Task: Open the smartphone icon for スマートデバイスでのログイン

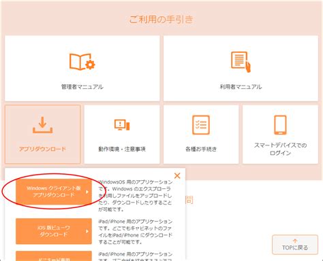Action: pos(280,125)
